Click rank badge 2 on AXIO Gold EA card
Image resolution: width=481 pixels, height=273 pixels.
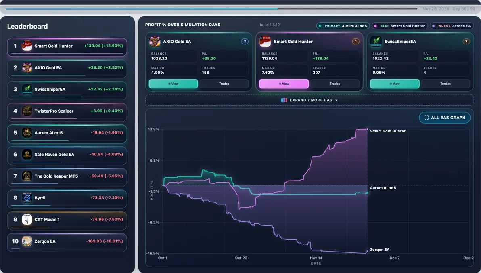tap(245, 42)
